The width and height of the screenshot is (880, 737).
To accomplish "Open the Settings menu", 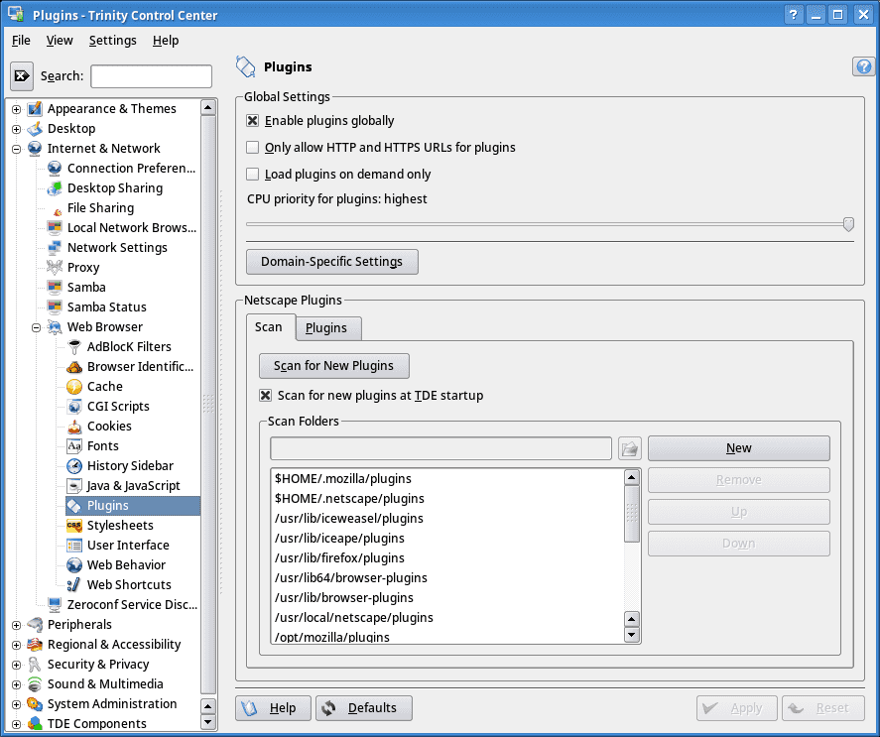I will pyautogui.click(x=113, y=41).
